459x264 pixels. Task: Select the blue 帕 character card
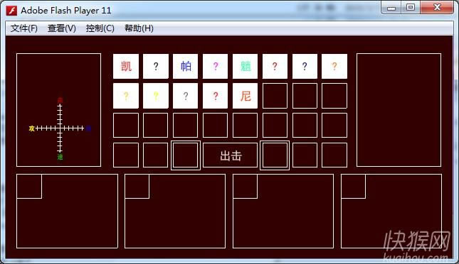point(185,66)
